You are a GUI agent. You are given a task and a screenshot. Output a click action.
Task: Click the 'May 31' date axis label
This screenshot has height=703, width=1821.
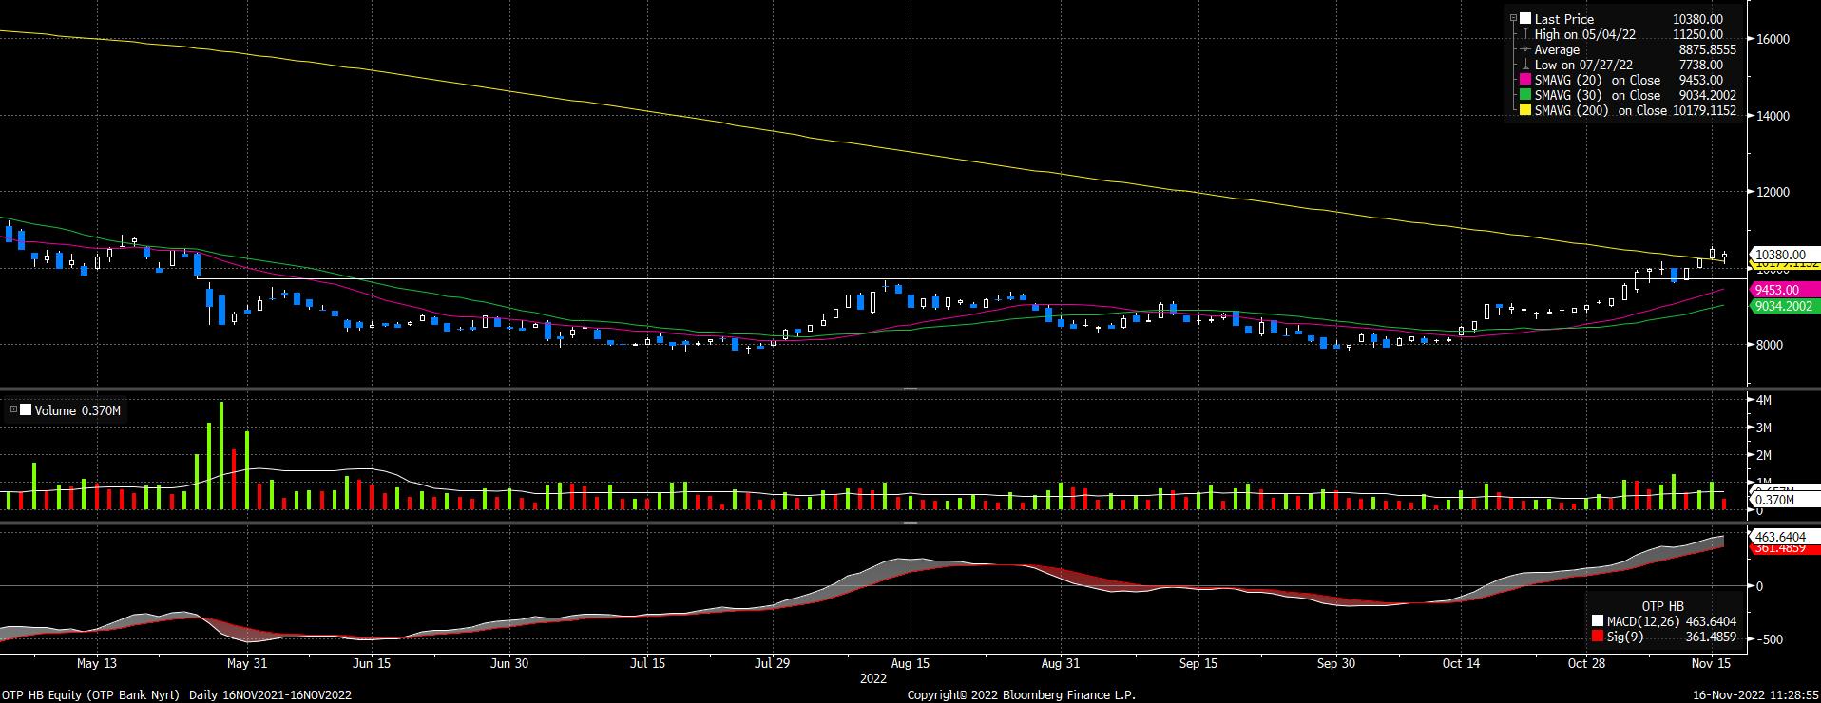click(x=245, y=663)
